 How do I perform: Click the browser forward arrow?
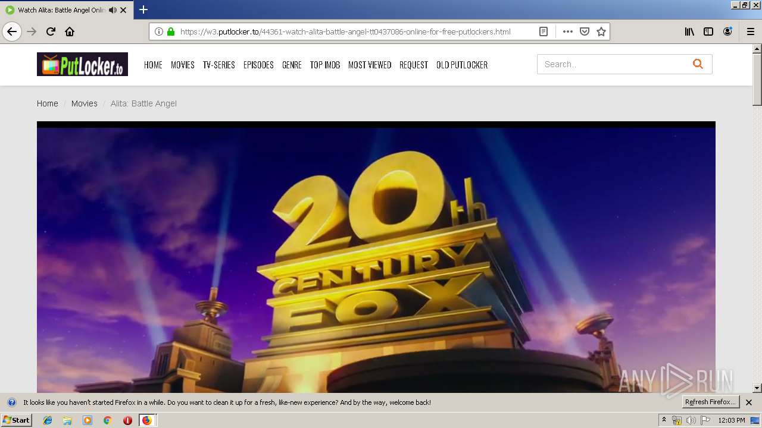point(32,32)
